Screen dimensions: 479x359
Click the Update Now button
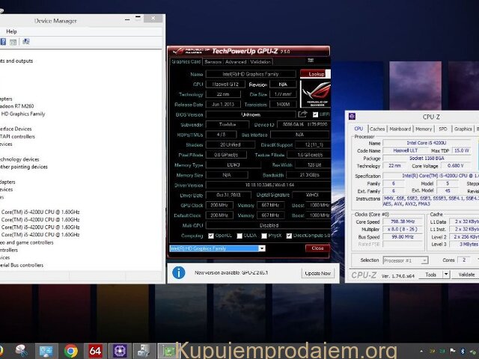click(x=317, y=273)
